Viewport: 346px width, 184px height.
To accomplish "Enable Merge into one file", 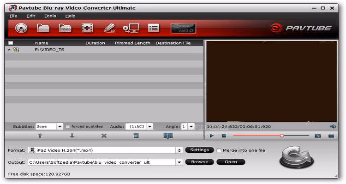I will click(219, 150).
